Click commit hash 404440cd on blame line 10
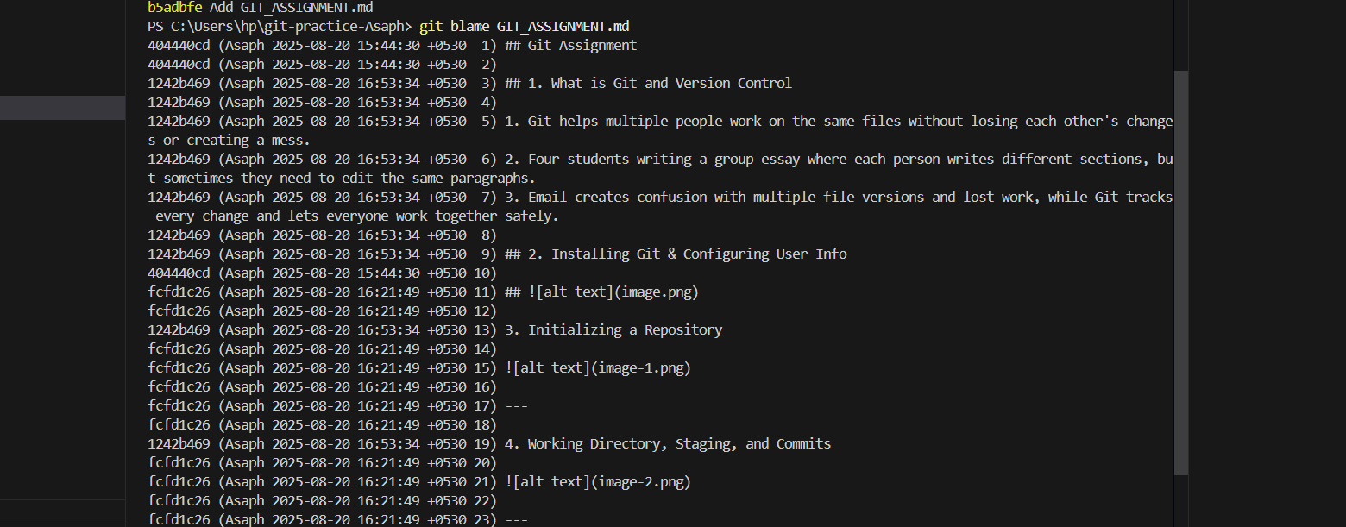The width and height of the screenshot is (1346, 527). point(179,273)
